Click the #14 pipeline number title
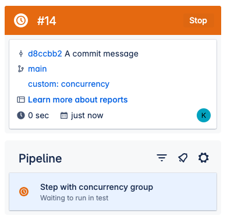The height and width of the screenshot is (219, 227). coord(47,20)
